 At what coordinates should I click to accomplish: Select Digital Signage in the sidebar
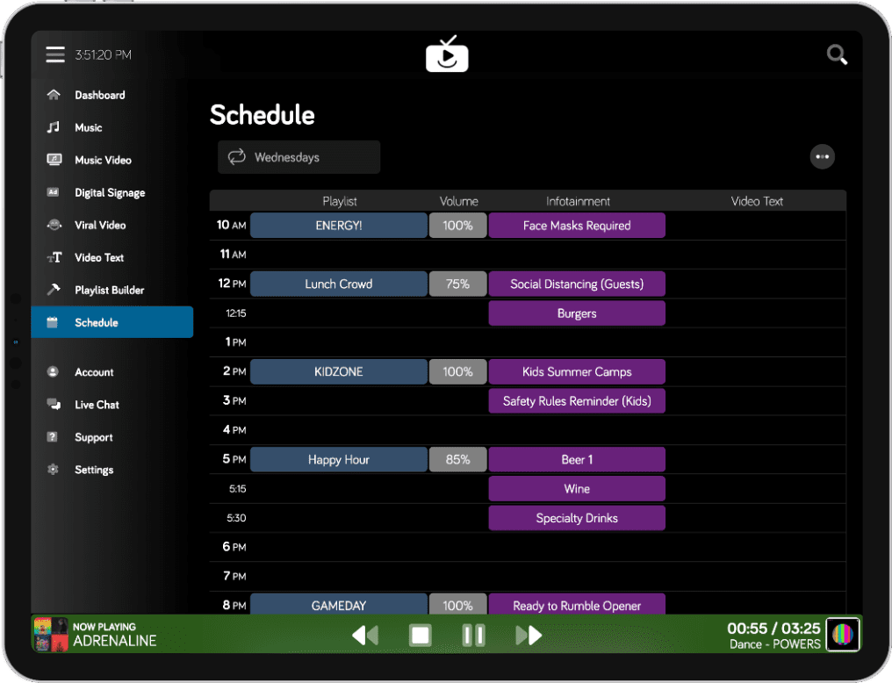[110, 192]
